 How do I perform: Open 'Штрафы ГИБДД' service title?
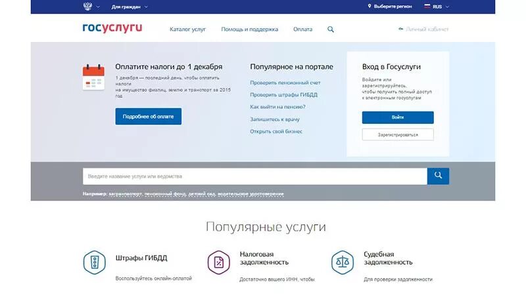141,258
